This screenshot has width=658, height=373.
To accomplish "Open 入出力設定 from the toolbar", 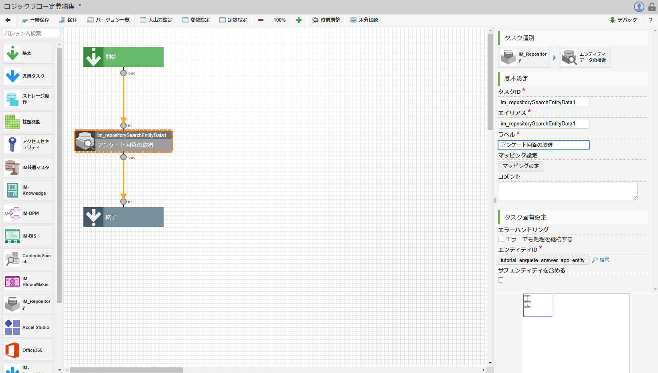I will 156,20.
